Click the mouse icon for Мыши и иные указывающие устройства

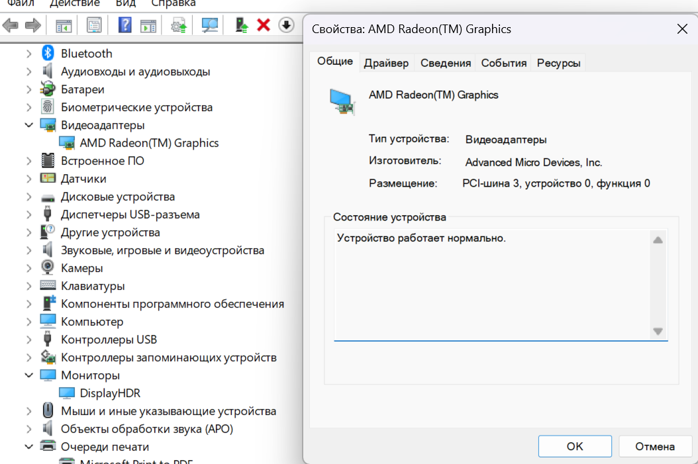48,410
